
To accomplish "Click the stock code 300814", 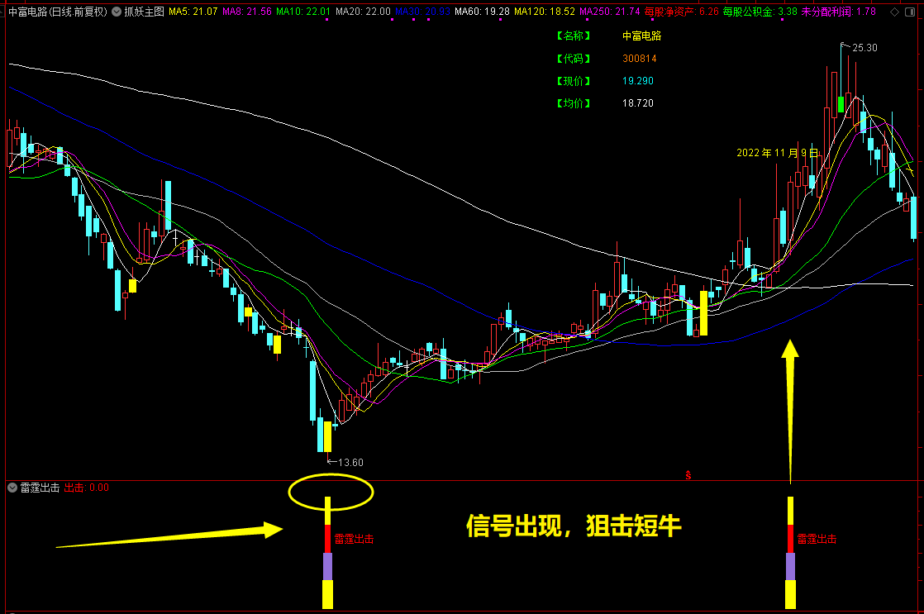I will point(640,59).
